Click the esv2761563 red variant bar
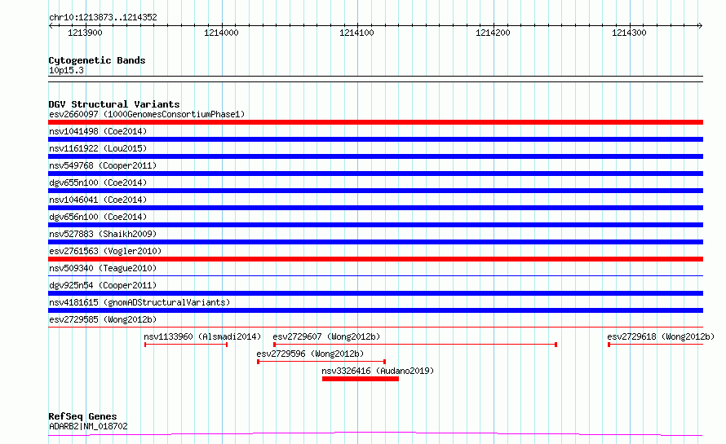 coord(375,259)
